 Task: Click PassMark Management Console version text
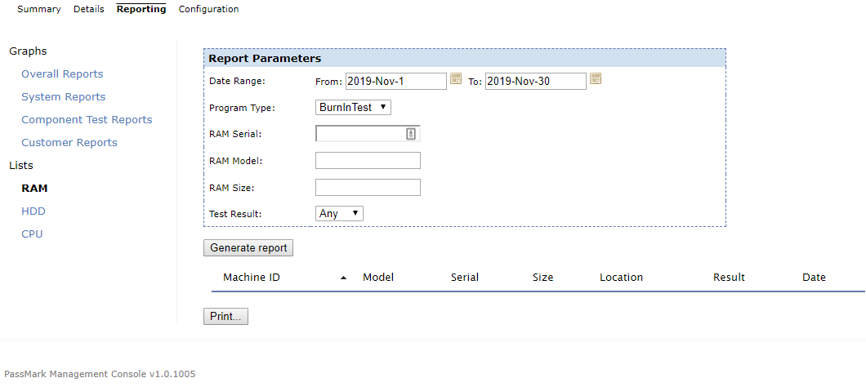coord(100,374)
